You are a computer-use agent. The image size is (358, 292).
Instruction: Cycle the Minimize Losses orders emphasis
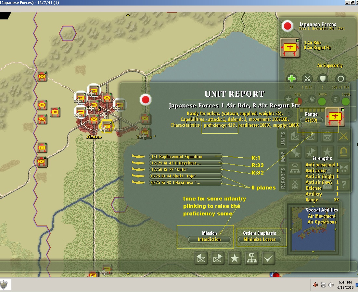tap(260, 239)
